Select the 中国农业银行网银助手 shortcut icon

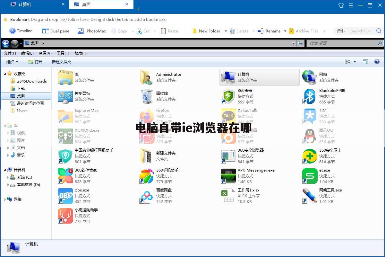(65, 156)
